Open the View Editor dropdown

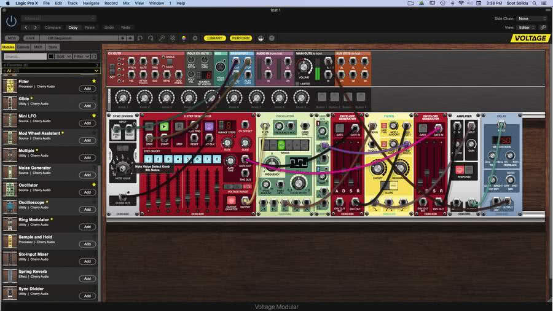527,28
